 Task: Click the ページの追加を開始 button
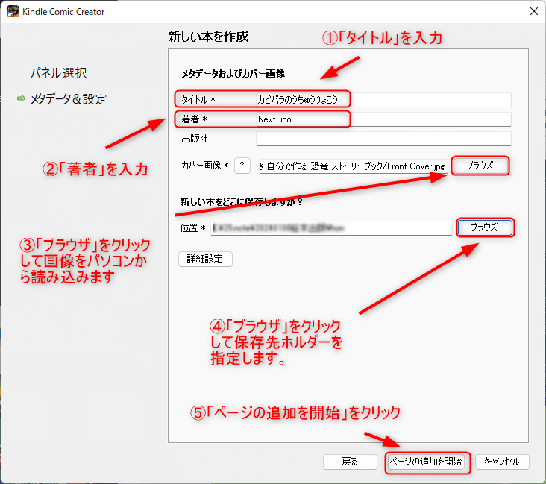[x=426, y=462]
